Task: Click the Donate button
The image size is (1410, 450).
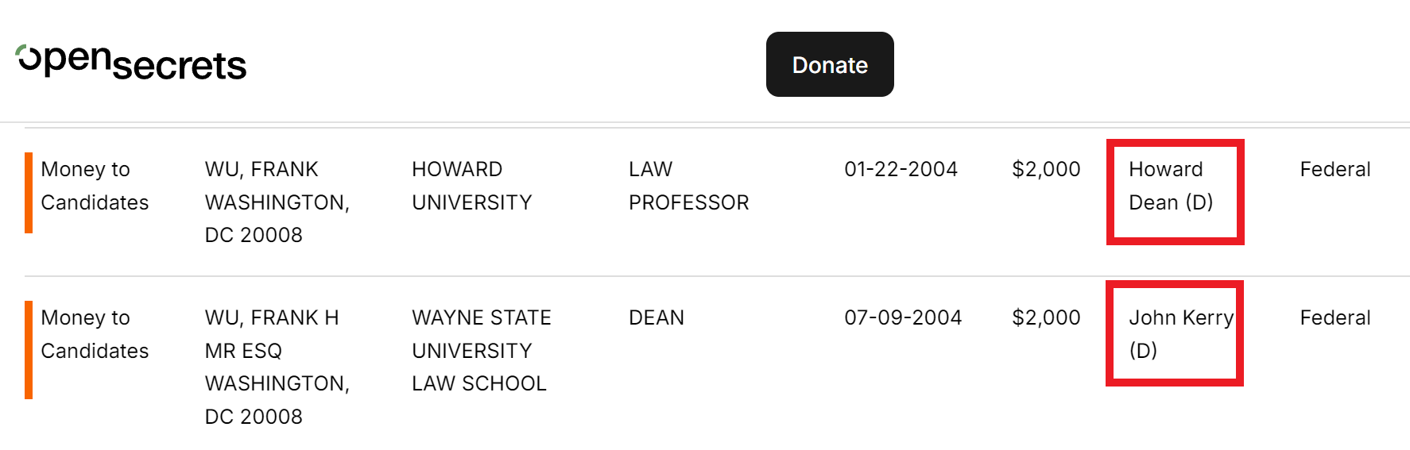Action: pyautogui.click(x=830, y=64)
